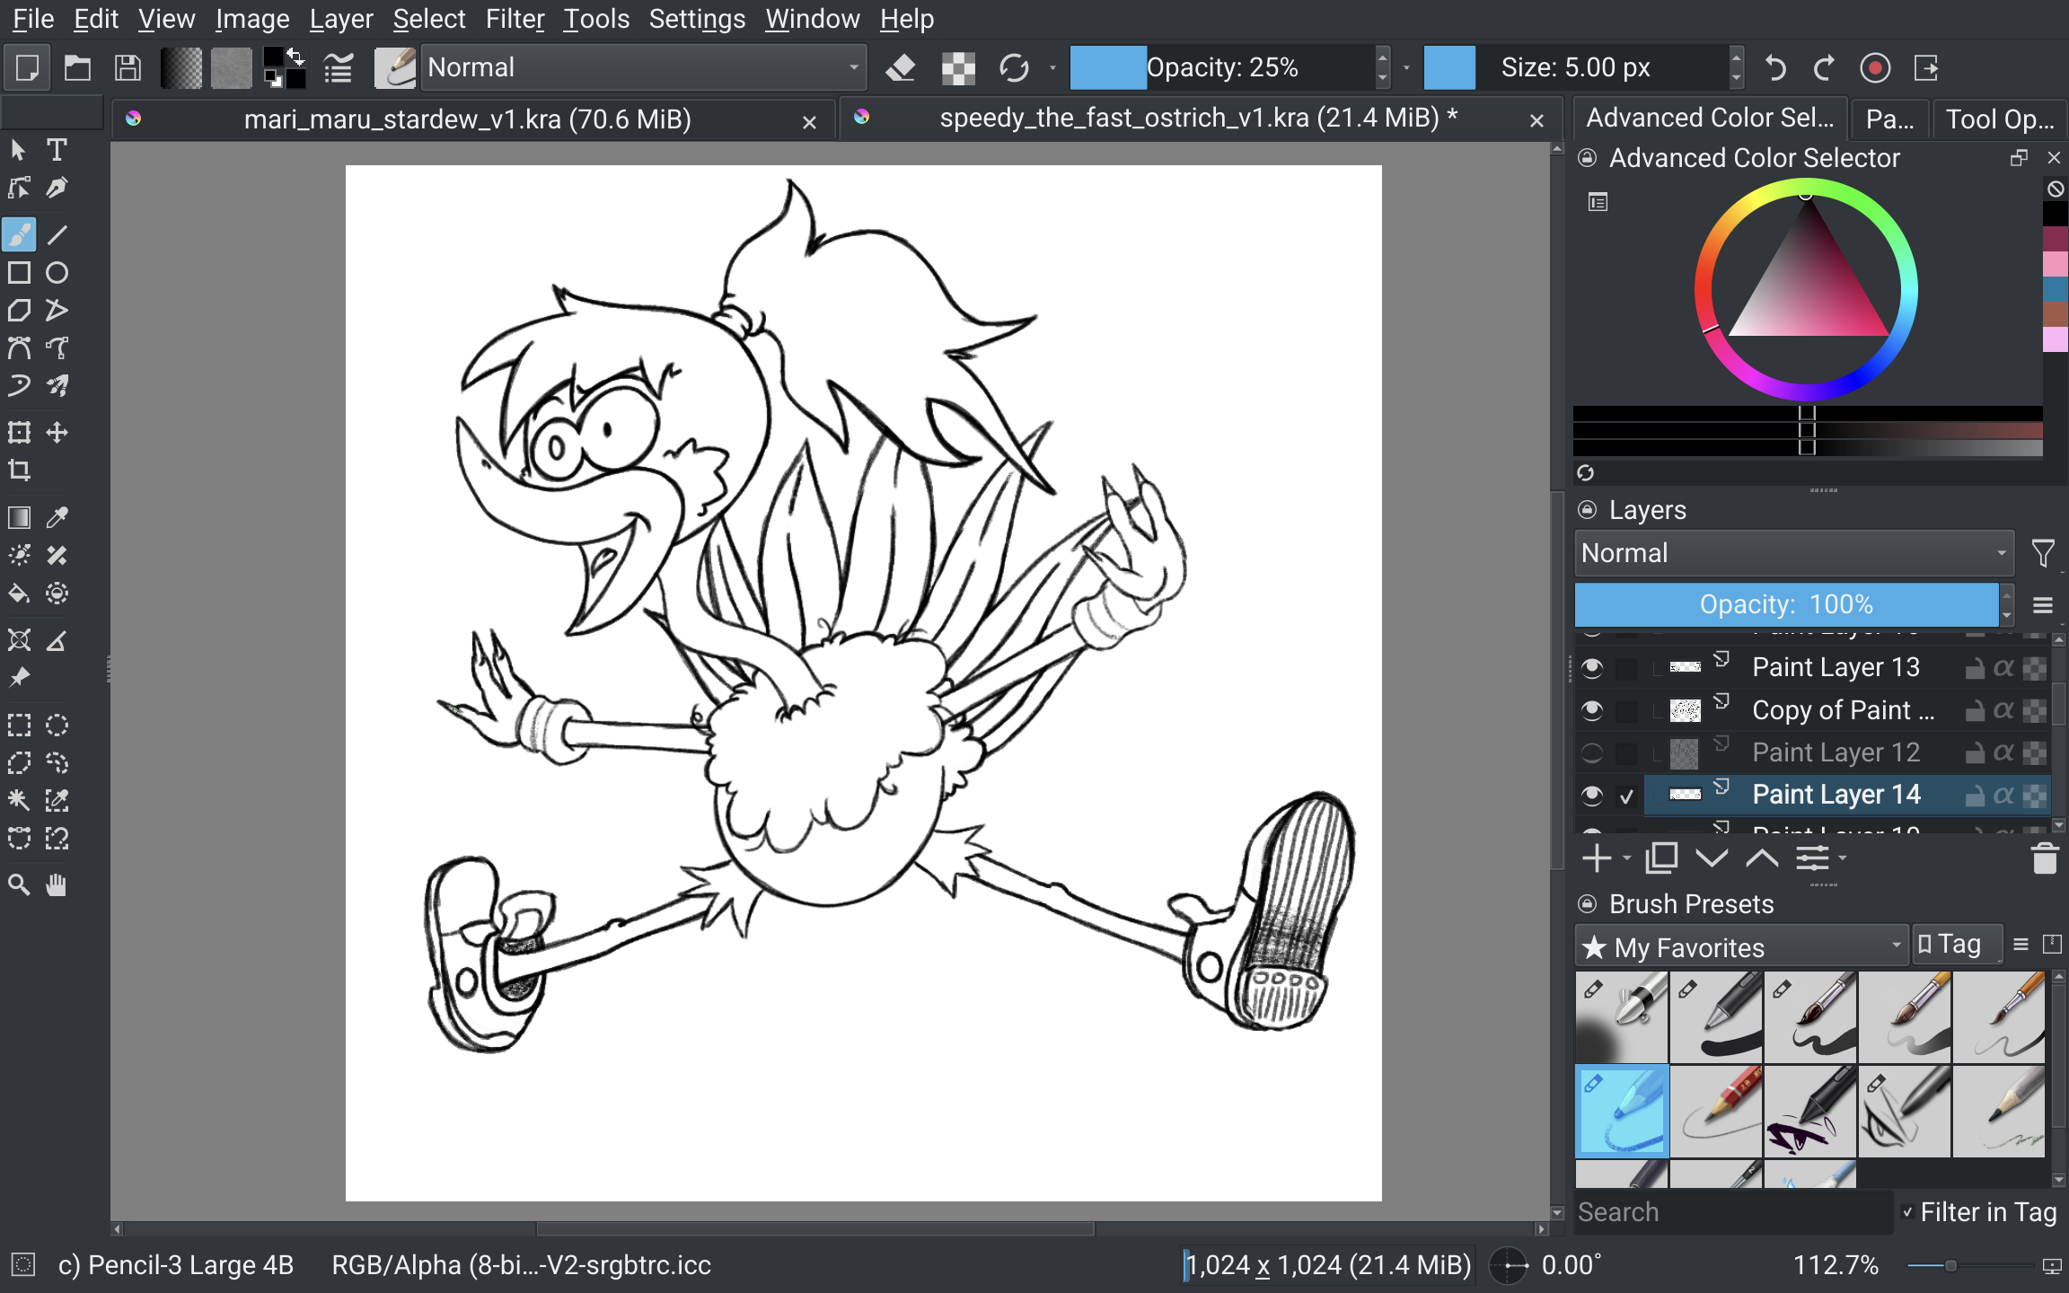Select the Ellipse shape tool
Image resolution: width=2069 pixels, height=1293 pixels.
click(x=57, y=273)
